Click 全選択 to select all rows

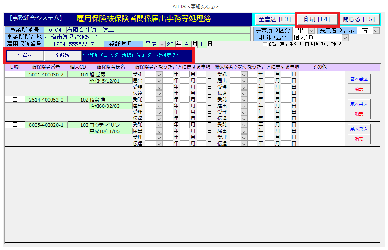(x=24, y=56)
